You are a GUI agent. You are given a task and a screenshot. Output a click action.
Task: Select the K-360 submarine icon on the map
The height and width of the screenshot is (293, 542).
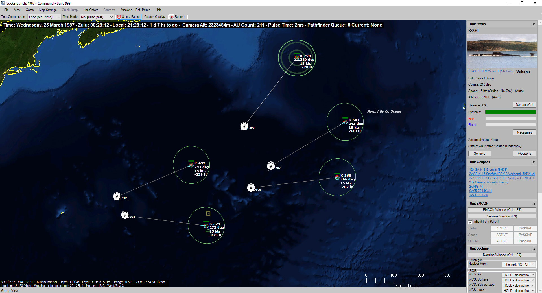(337, 178)
